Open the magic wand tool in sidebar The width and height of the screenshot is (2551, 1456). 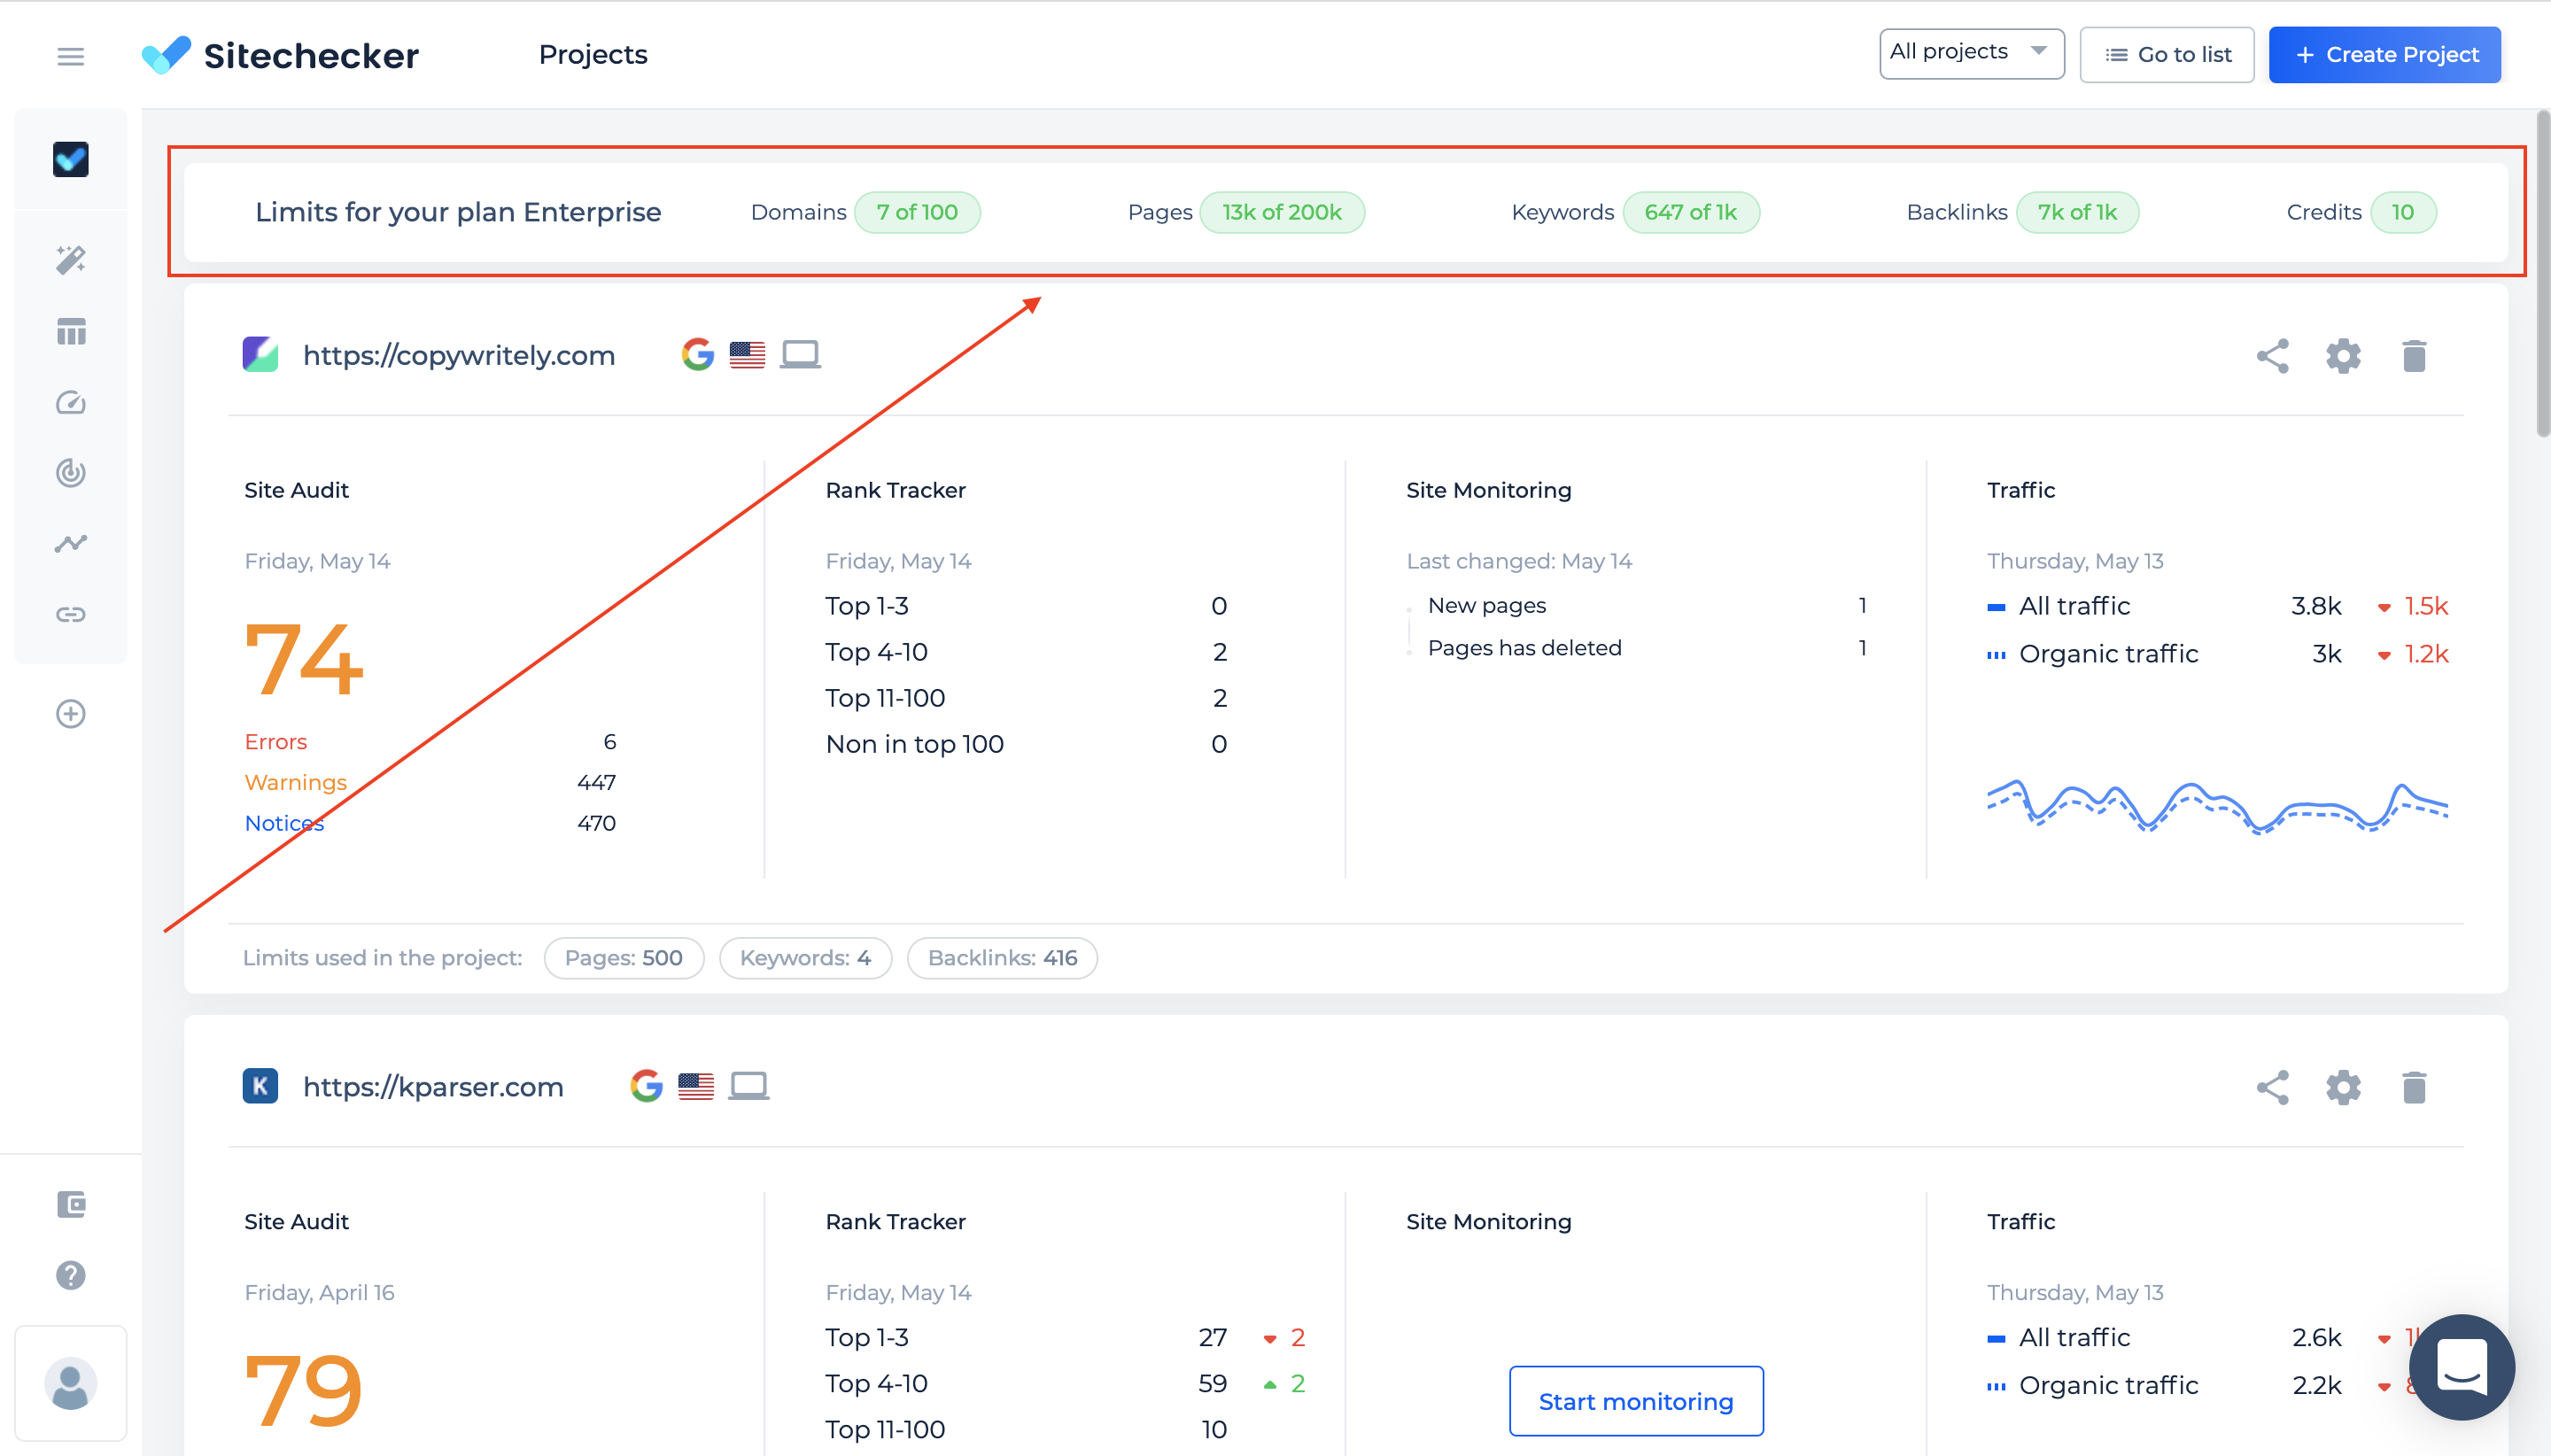pos(70,260)
